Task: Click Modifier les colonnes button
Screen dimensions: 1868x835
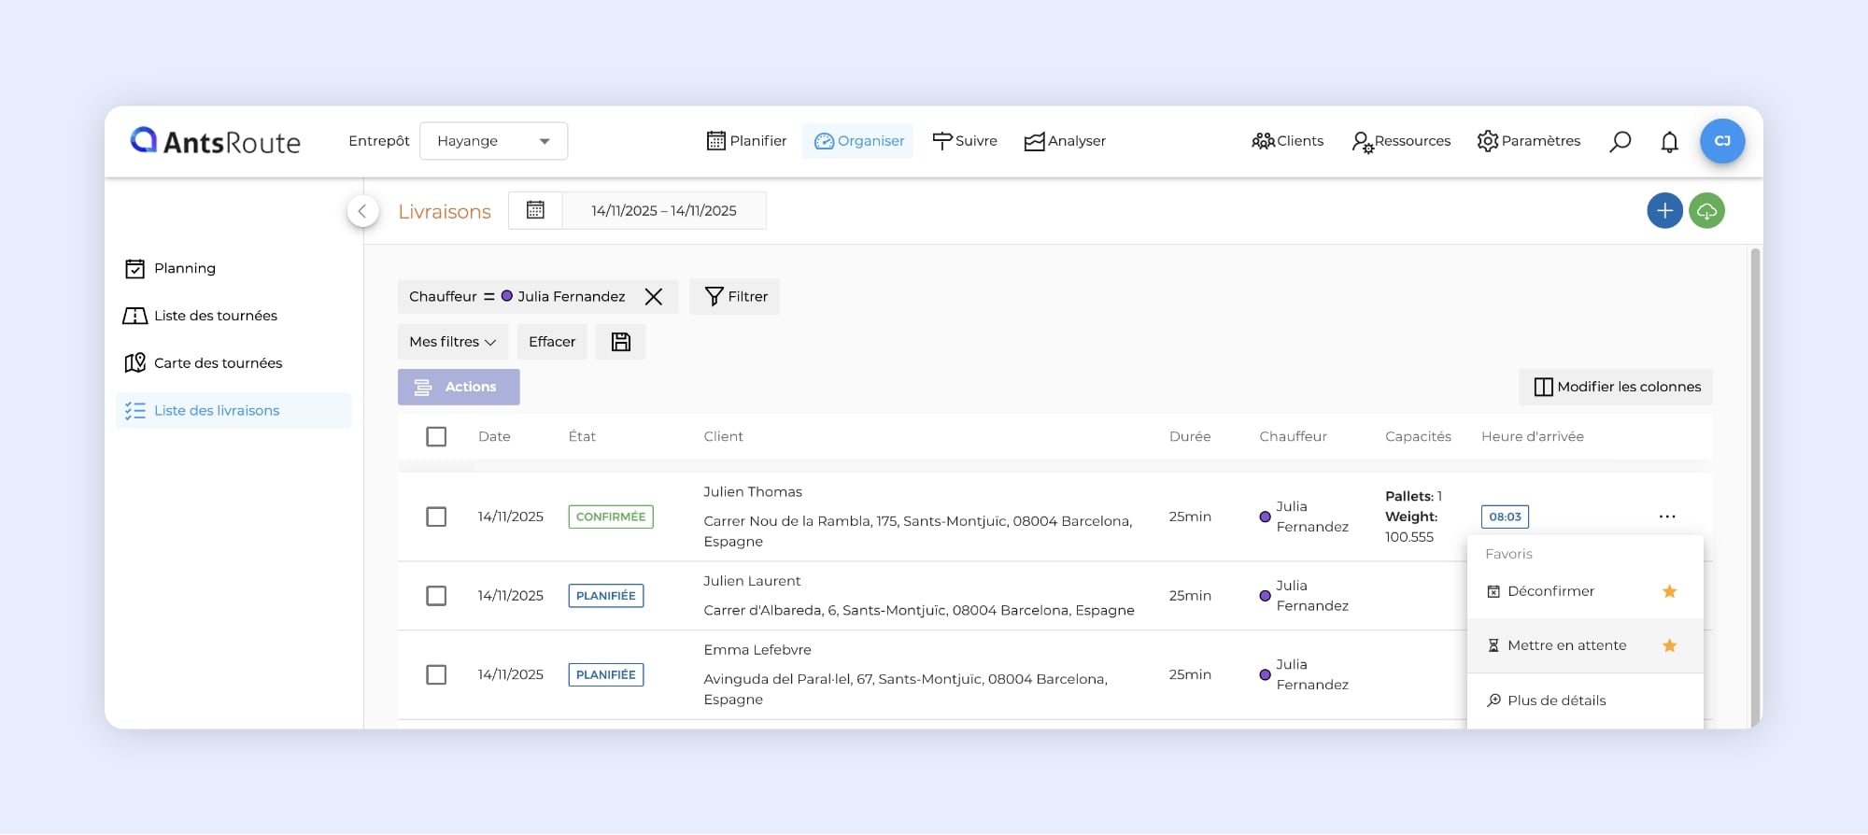Action: 1616,387
